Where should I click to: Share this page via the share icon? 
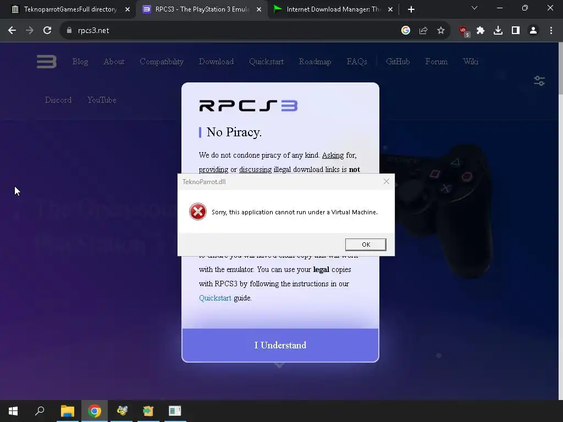423,31
